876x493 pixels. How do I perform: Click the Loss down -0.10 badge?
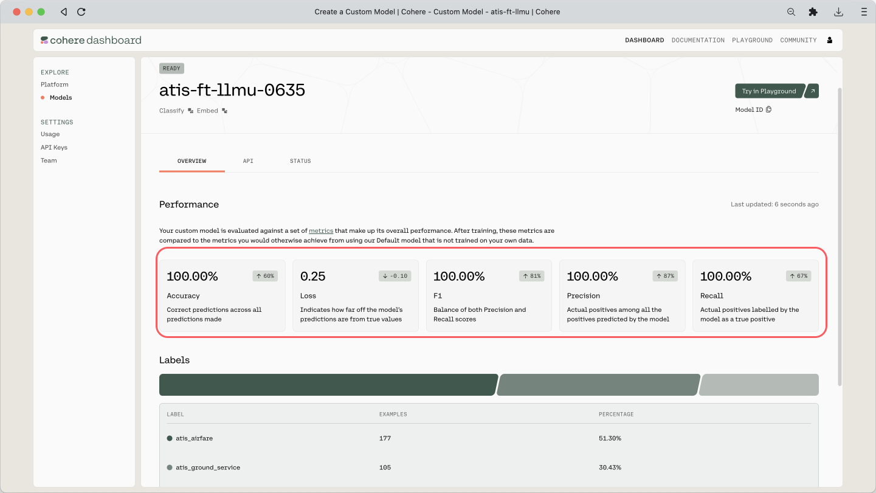tap(395, 276)
